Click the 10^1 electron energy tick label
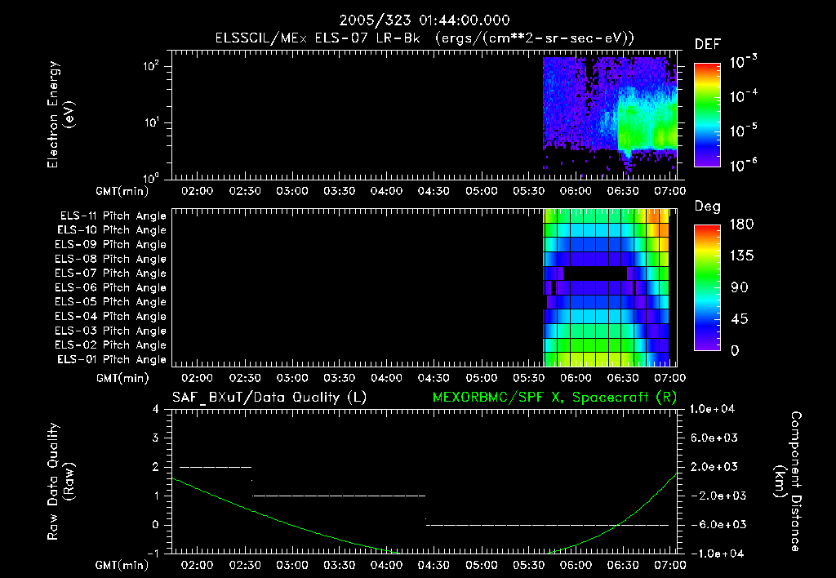This screenshot has height=578, width=836. point(151,122)
